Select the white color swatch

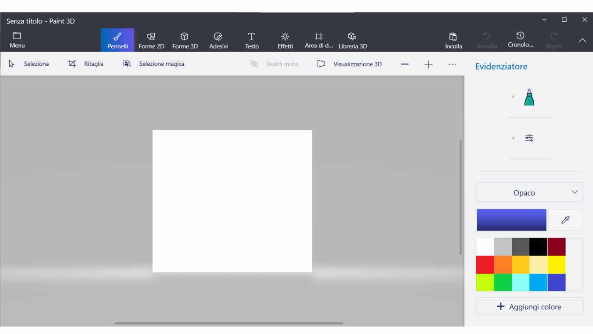(x=485, y=247)
